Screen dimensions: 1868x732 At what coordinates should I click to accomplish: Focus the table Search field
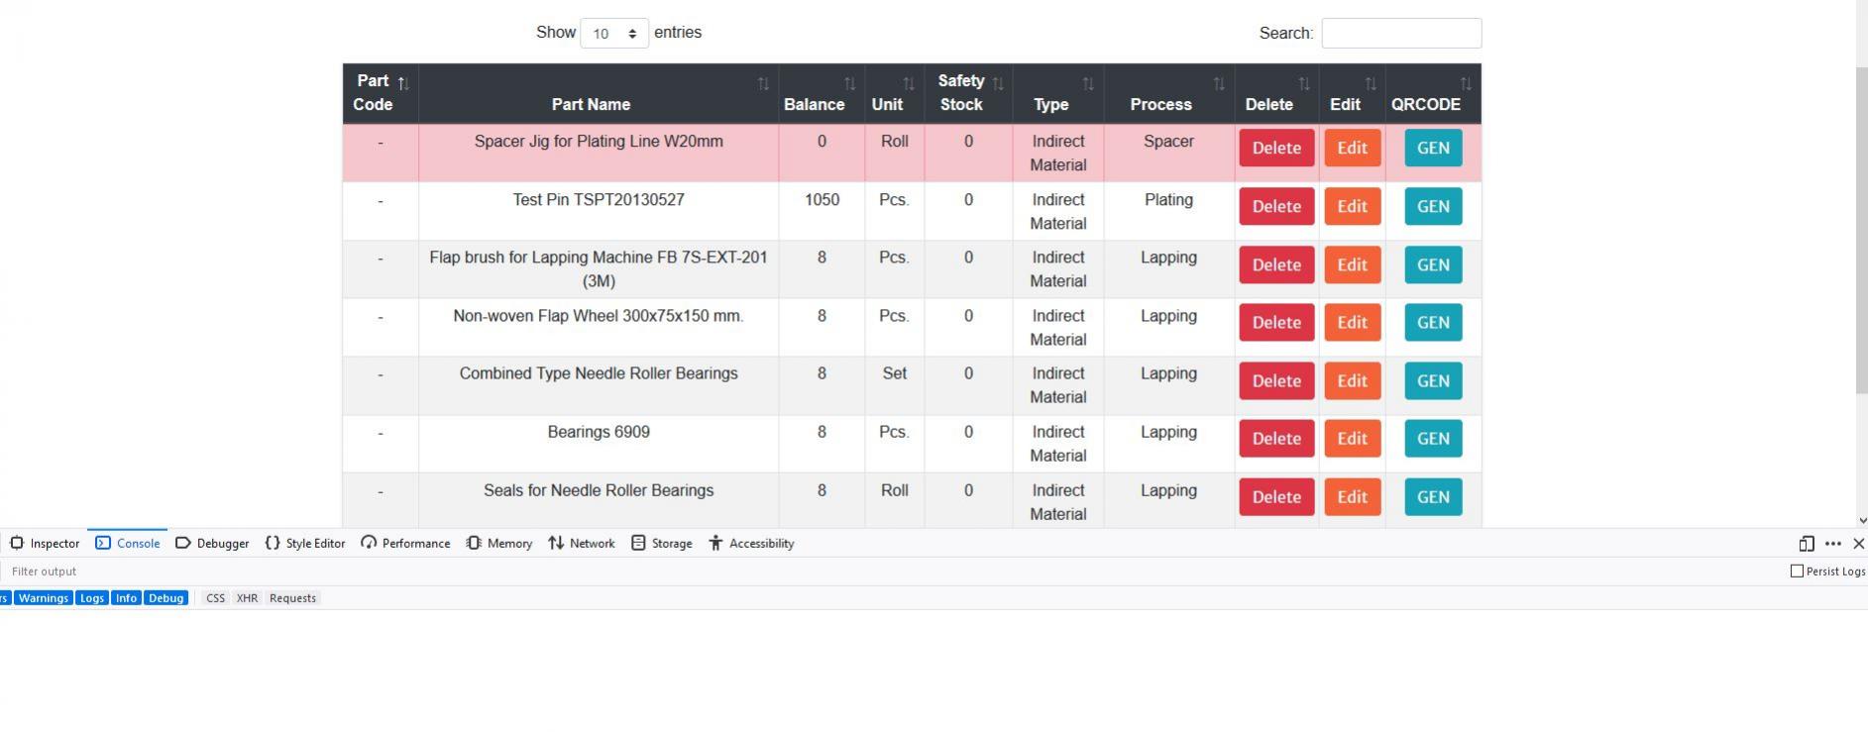(1401, 33)
